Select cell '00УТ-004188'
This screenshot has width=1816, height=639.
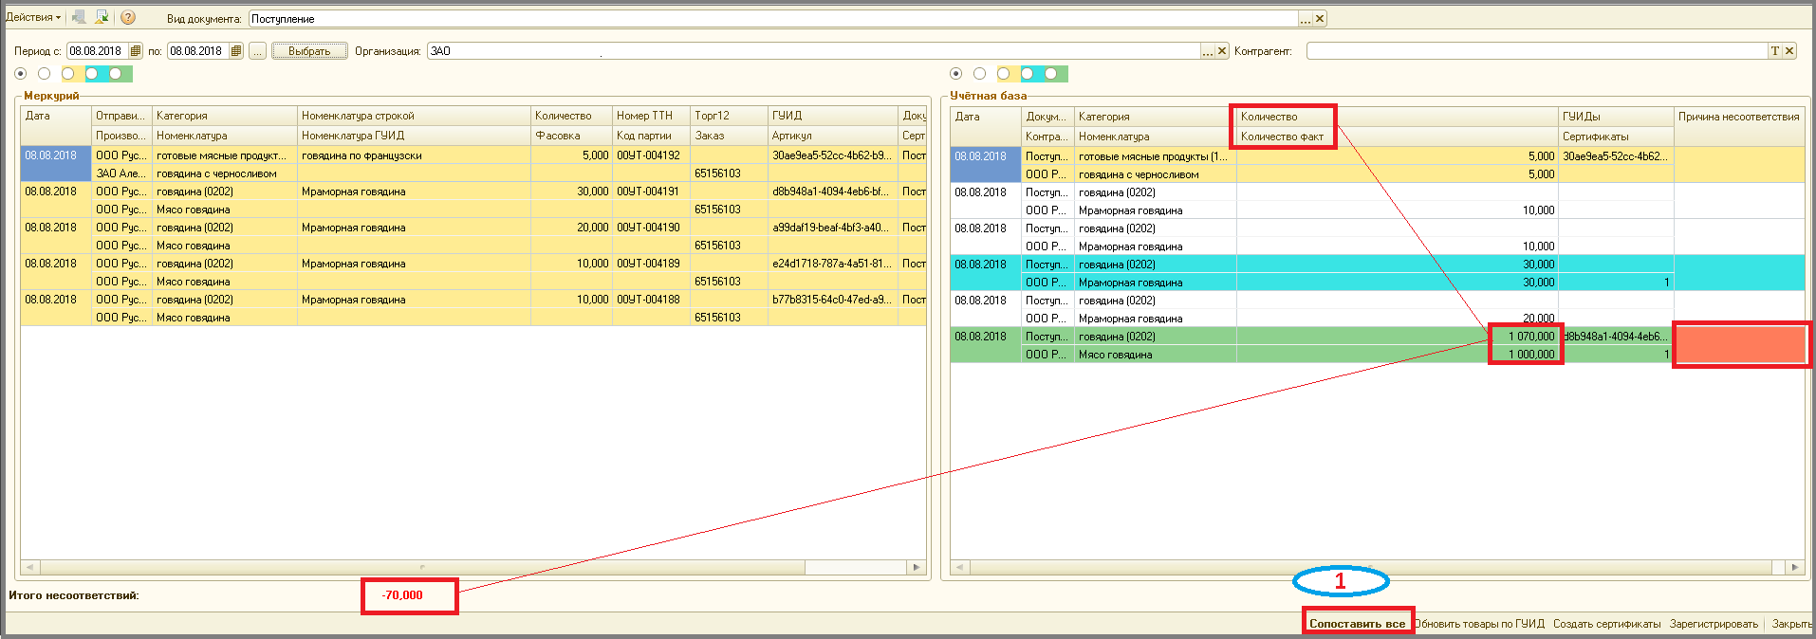pyautogui.click(x=651, y=300)
